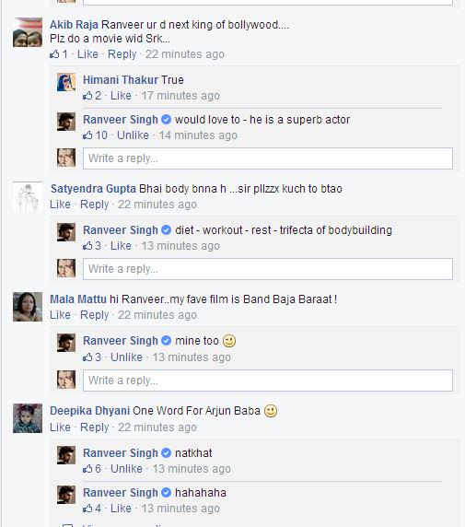Like Satyendra Gupta's comment

pos(60,205)
